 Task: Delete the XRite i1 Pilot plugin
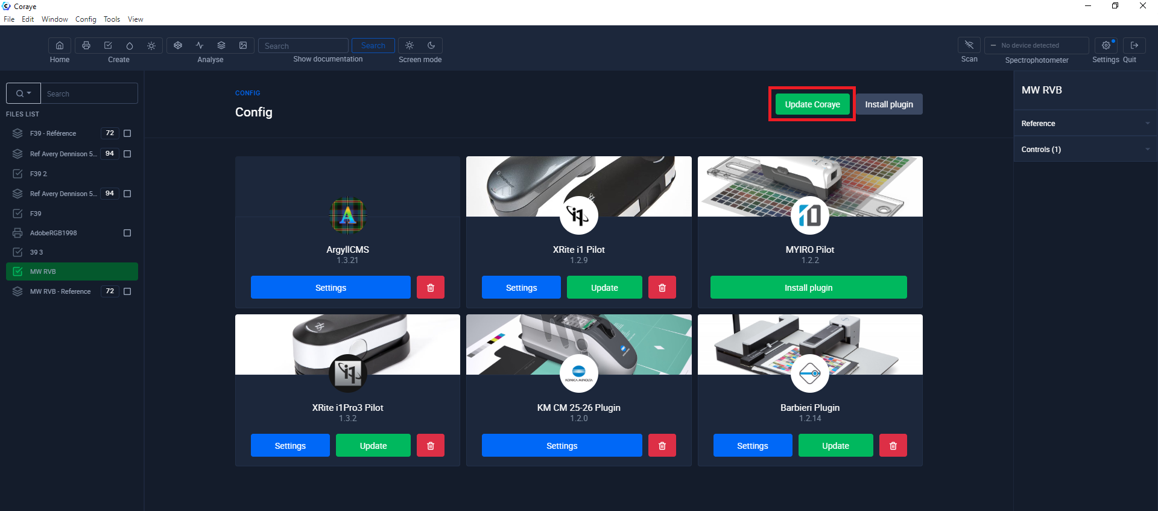coord(662,288)
